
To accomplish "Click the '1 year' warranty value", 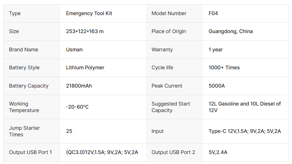I will [216, 50].
